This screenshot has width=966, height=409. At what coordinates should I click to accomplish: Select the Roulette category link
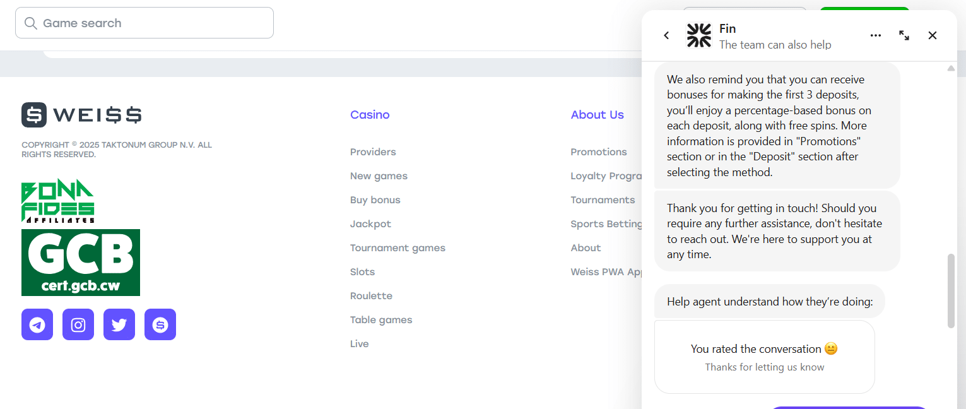pos(371,296)
